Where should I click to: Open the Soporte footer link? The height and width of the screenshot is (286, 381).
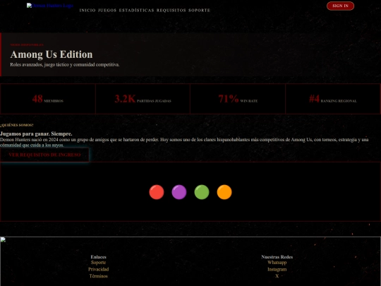(x=98, y=263)
